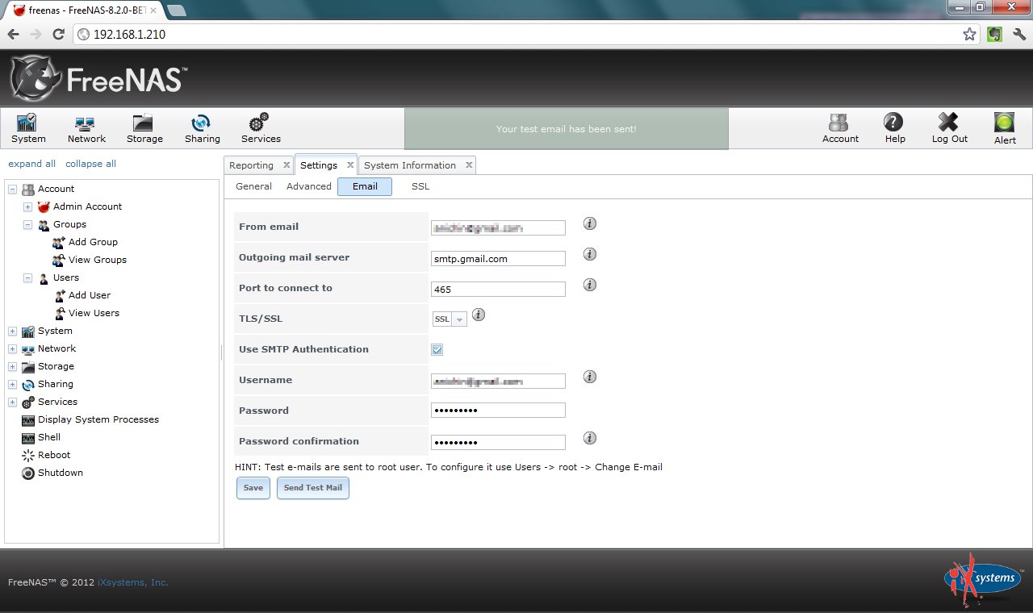Expand the Sharing tree node
1033x613 pixels.
[x=12, y=384]
